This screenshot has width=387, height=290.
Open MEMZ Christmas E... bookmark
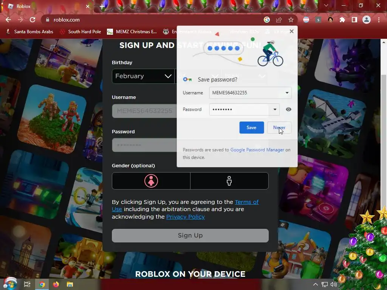point(132,32)
